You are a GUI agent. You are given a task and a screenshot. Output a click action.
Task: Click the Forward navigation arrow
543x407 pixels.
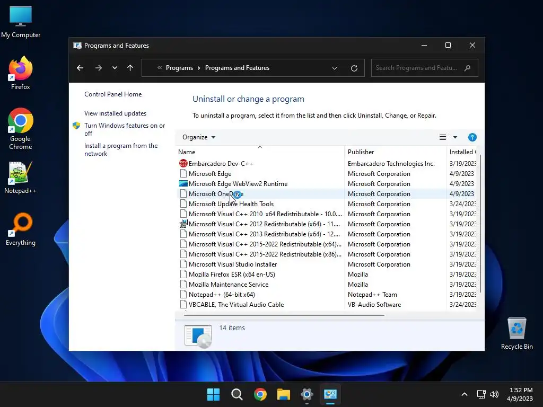98,68
